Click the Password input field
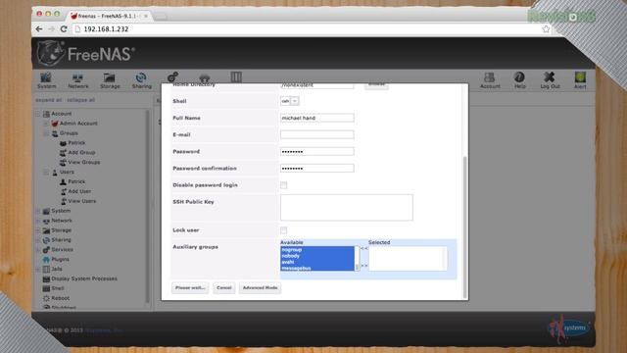Screen dimensions: 627x353 coord(317,152)
